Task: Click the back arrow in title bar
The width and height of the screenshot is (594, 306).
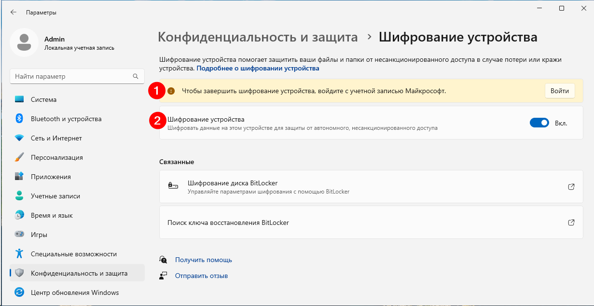Action: (x=14, y=13)
